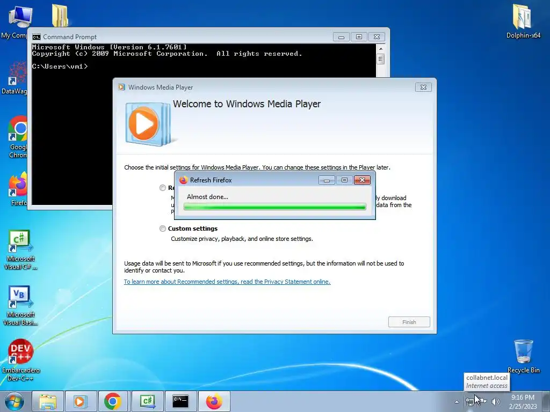Maximize the Command Prompt window
The image size is (550, 412).
click(x=359, y=37)
